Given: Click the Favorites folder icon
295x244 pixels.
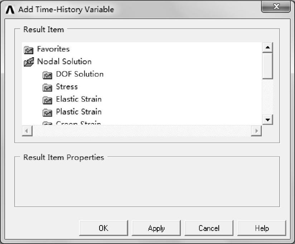Looking at the screenshot, I should [28, 49].
